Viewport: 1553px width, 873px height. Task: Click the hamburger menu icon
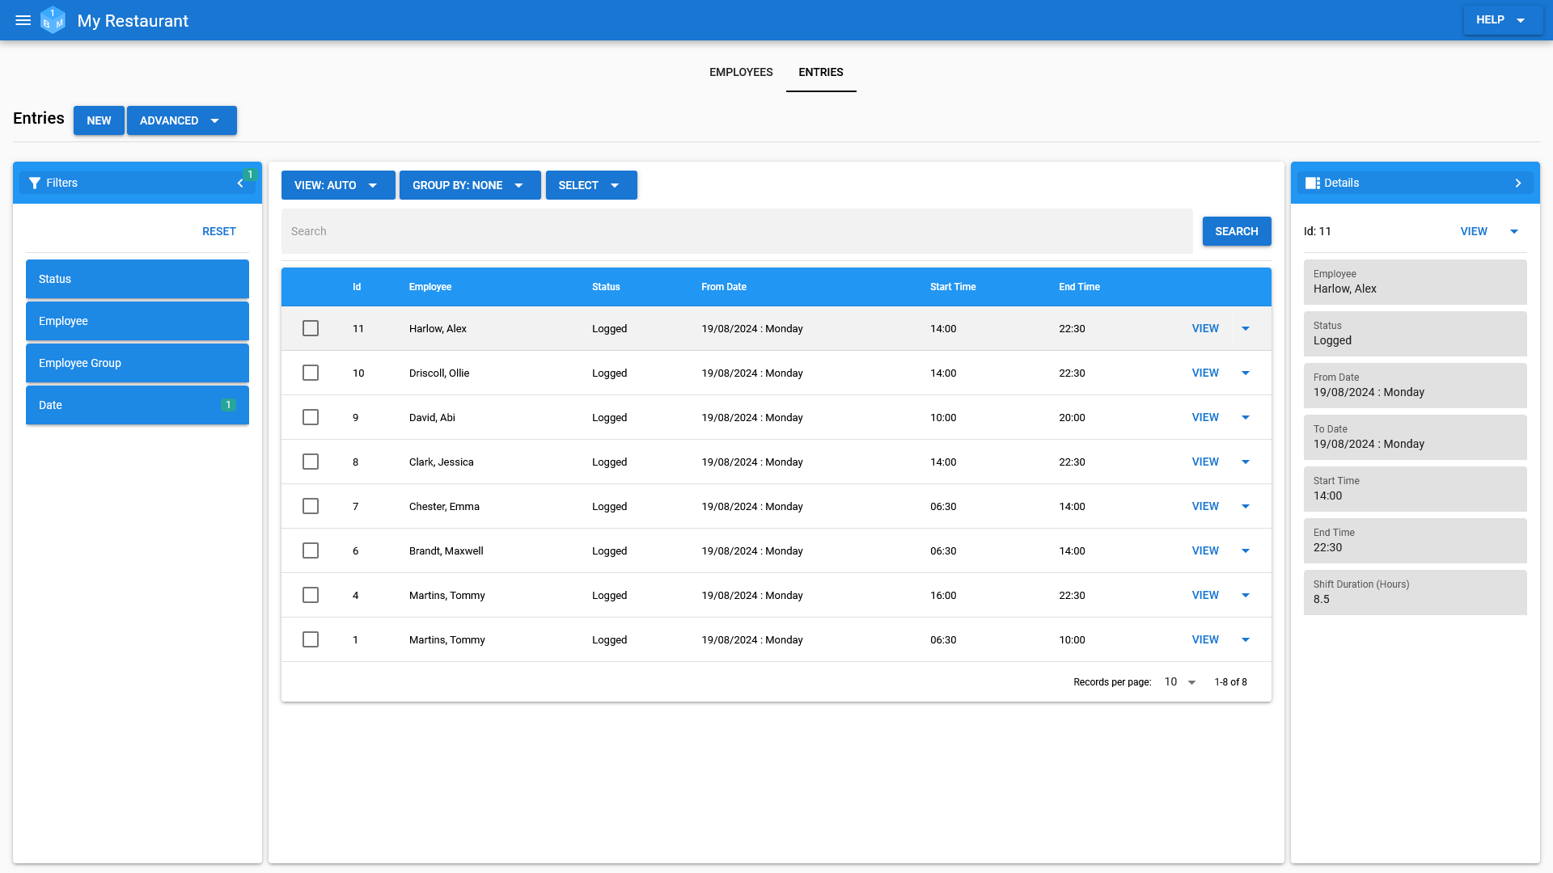(23, 20)
